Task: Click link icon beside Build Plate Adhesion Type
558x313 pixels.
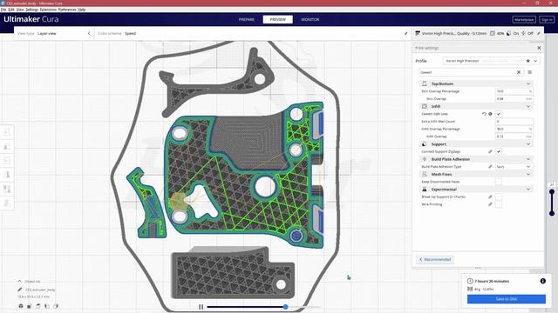Action: point(490,166)
